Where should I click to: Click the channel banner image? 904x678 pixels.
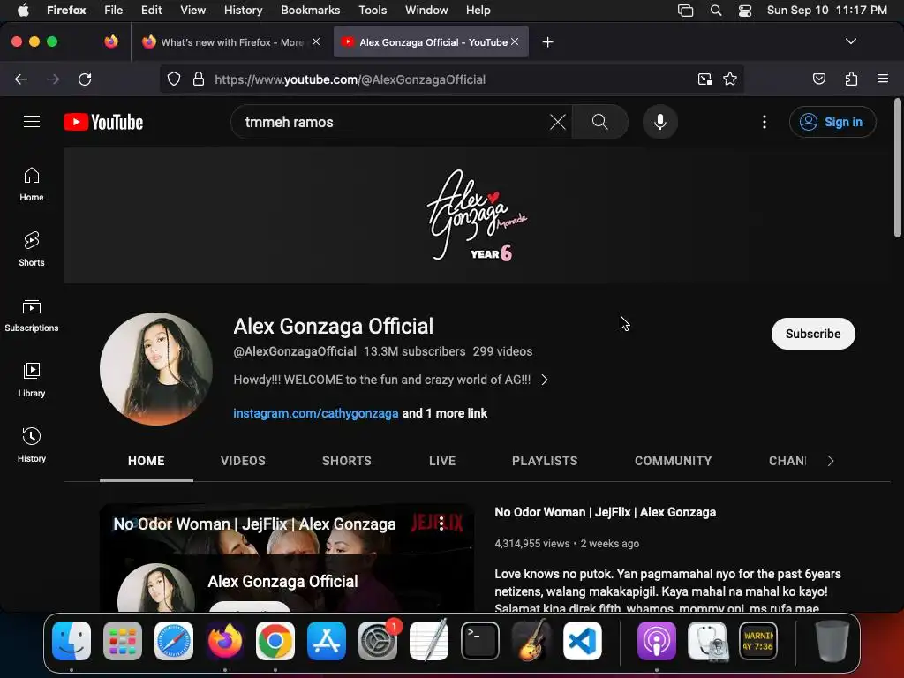point(476,215)
